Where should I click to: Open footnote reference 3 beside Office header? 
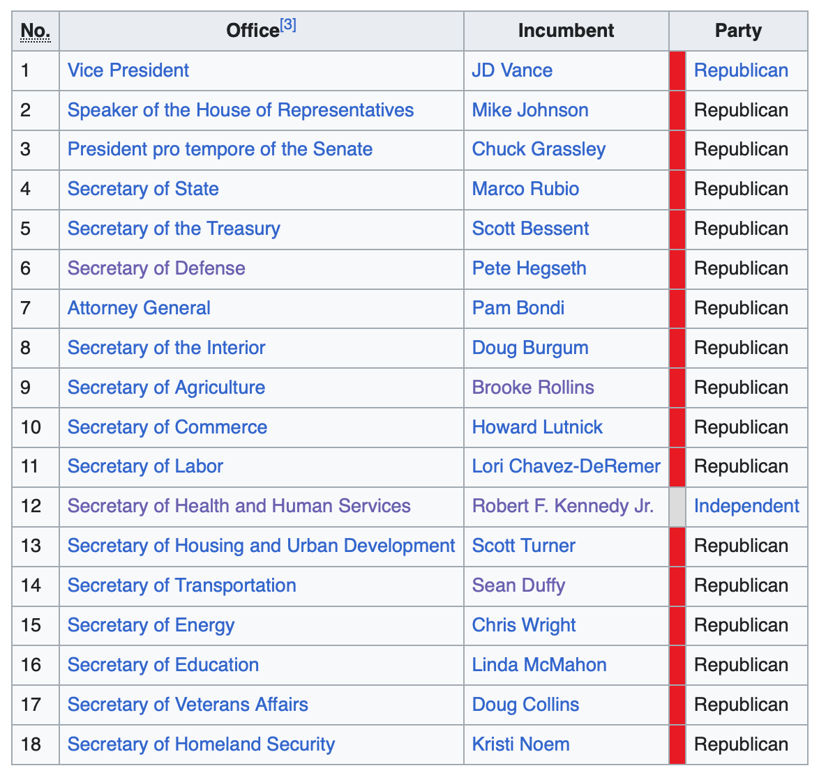pyautogui.click(x=288, y=25)
